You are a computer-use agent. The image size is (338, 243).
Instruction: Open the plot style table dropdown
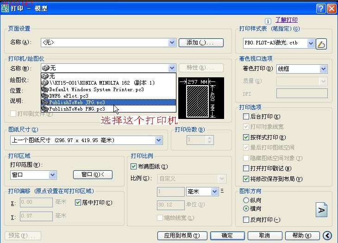click(311, 44)
